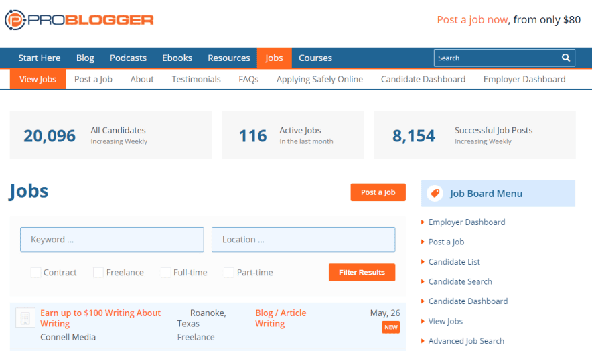Screen dimensions: 592x351
Task: Open Candidate Search sidebar link
Action: pyautogui.click(x=460, y=281)
